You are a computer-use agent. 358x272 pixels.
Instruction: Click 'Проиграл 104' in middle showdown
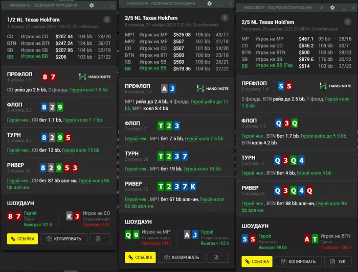click(156, 243)
